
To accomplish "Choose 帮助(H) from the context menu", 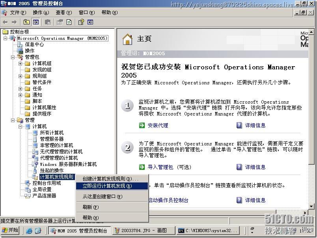I will click(112, 218).
